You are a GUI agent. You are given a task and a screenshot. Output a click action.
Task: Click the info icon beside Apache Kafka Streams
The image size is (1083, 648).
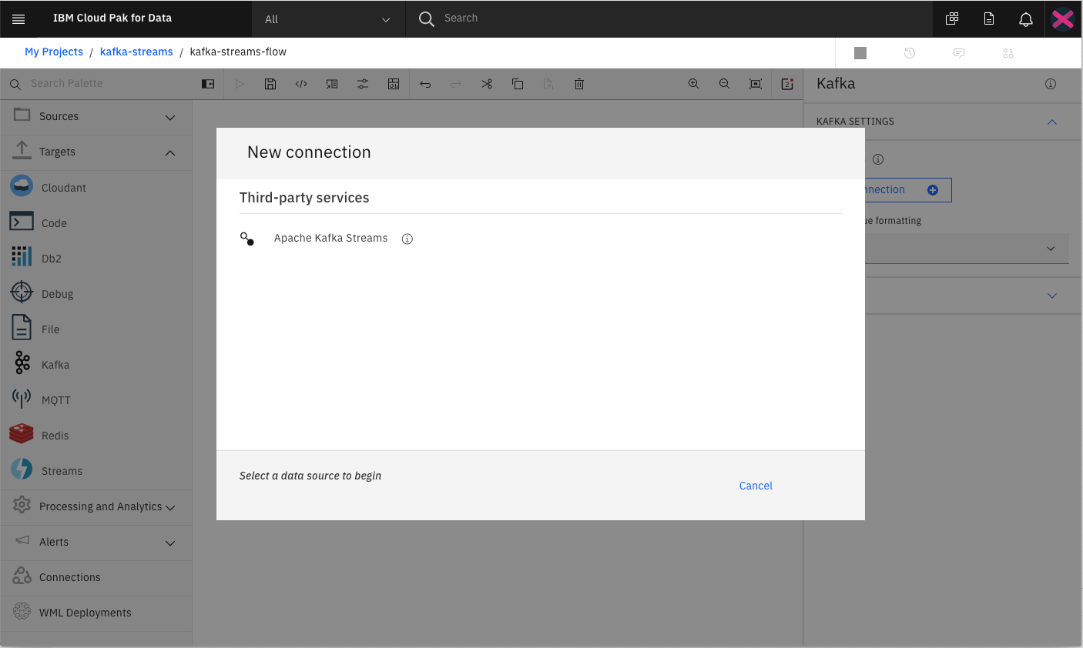[407, 239]
